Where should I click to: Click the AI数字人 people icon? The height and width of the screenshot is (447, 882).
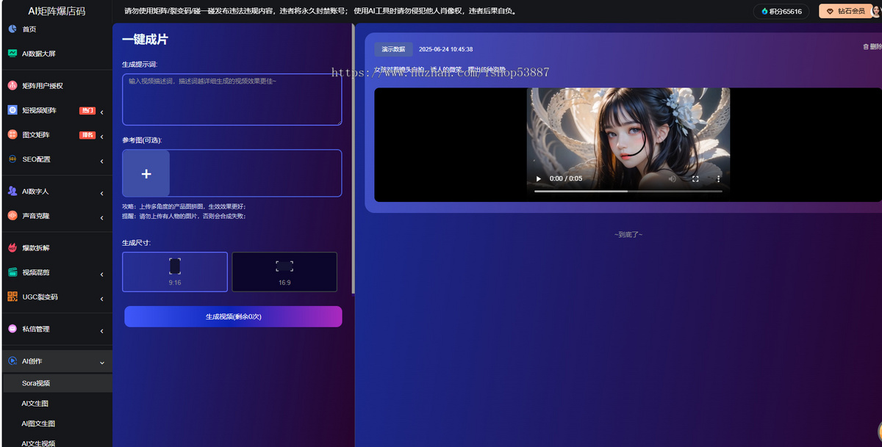click(12, 191)
